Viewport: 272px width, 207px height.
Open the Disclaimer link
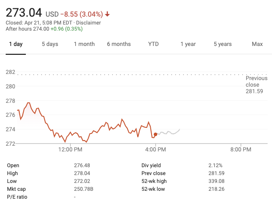click(x=89, y=22)
